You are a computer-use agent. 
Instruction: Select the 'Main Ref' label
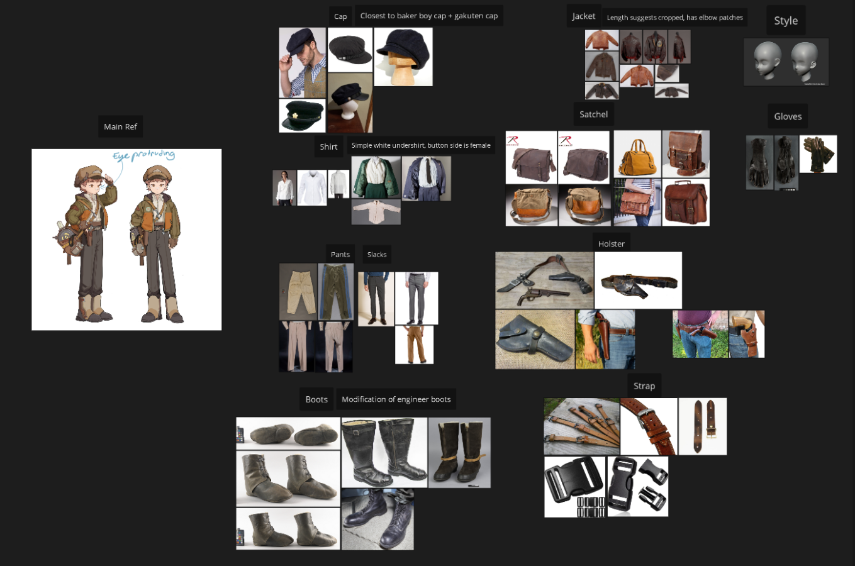click(120, 126)
